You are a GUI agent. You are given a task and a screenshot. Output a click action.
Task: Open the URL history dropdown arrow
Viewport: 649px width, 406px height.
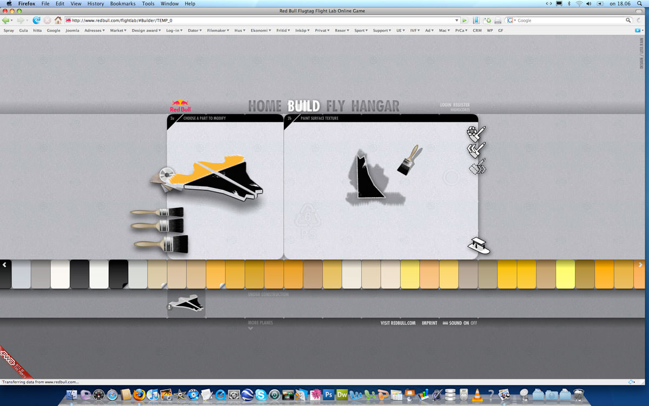coord(456,21)
